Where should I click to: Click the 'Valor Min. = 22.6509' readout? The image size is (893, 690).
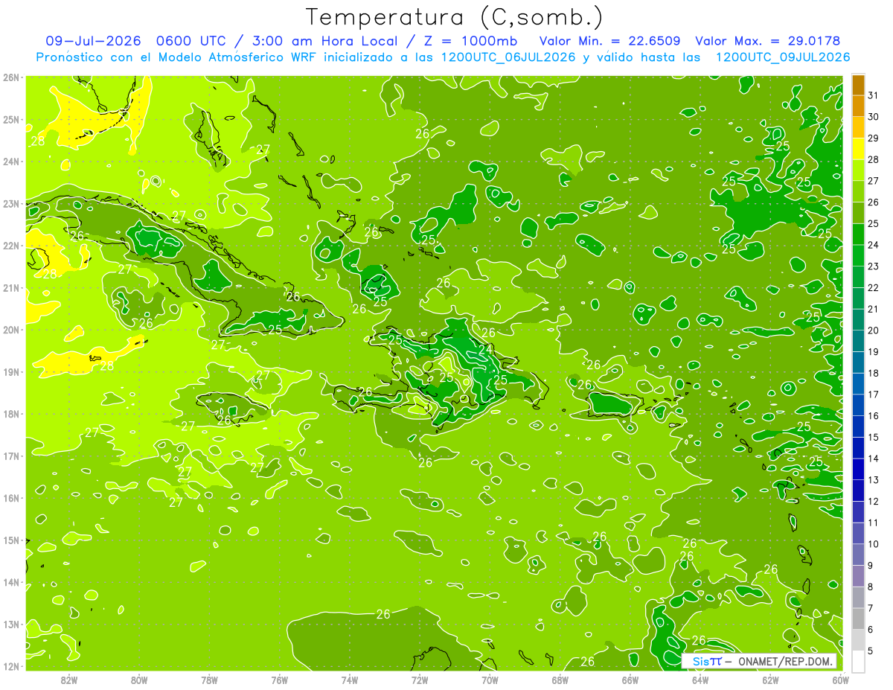coord(609,41)
